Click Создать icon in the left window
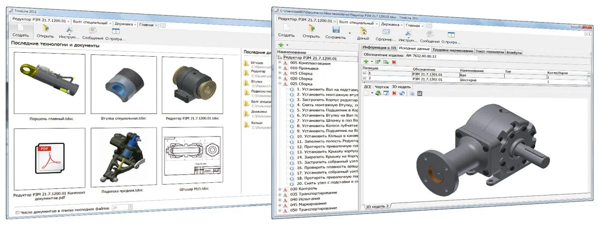The width and height of the screenshot is (599, 231). (x=21, y=28)
